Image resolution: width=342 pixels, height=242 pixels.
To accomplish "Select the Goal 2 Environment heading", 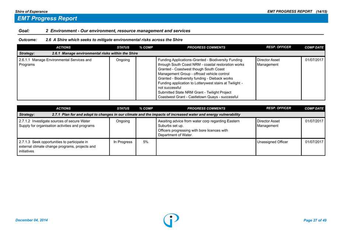I will coord(118,31).
